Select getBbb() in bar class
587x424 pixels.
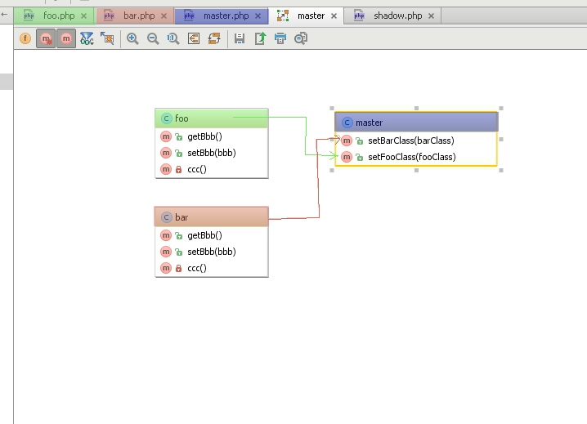(x=212, y=235)
